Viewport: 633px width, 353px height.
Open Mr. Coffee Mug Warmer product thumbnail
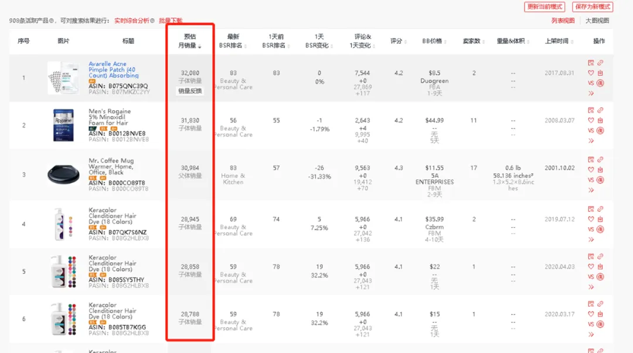63,174
